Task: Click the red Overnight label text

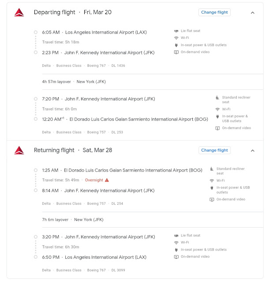Action: coord(94,180)
